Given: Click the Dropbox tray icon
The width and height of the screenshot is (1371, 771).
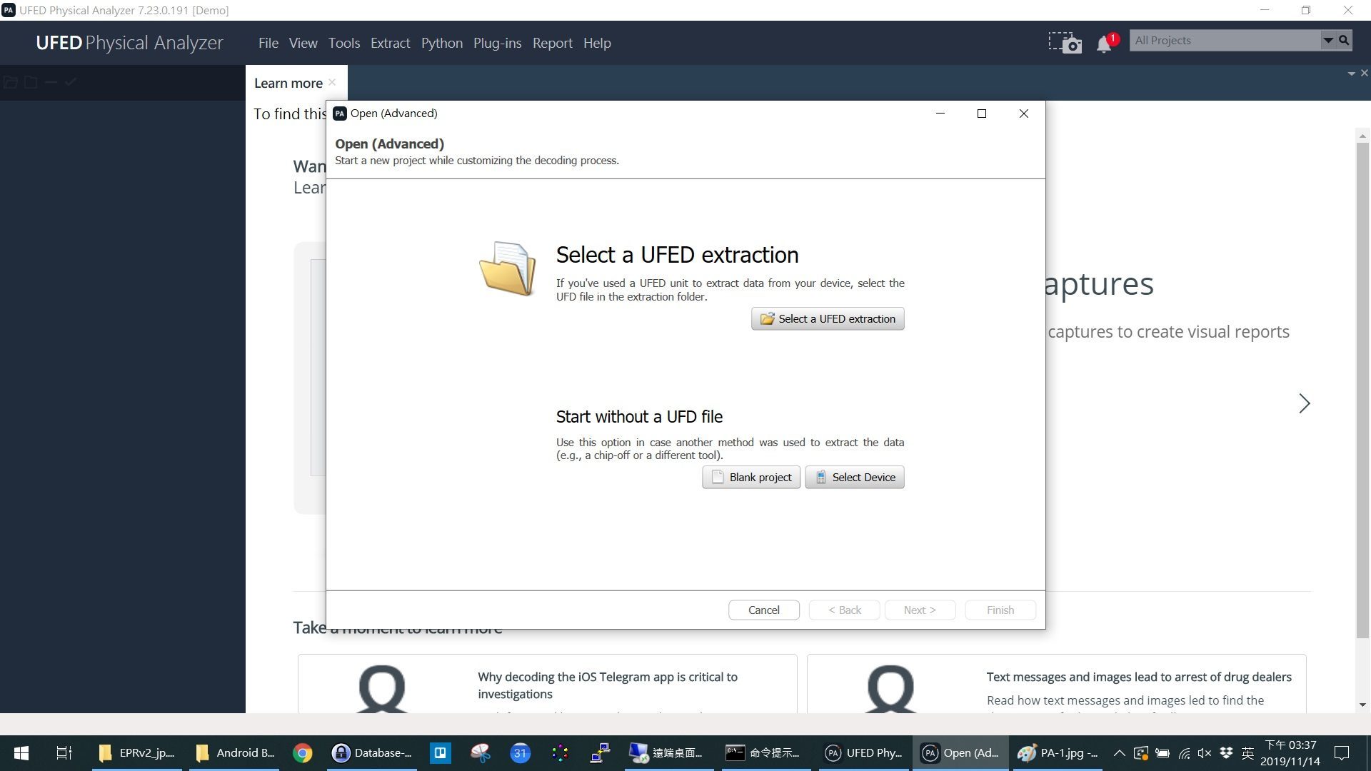Looking at the screenshot, I should pyautogui.click(x=1226, y=753).
